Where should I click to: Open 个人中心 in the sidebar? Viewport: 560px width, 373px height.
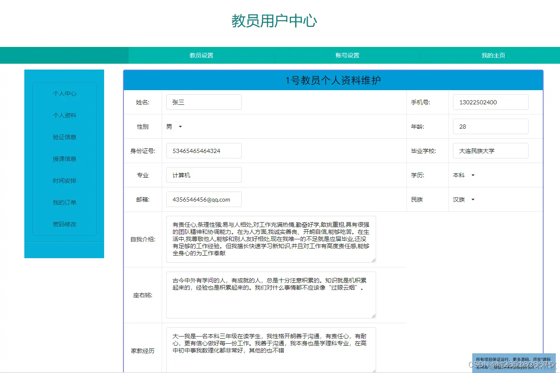point(64,93)
